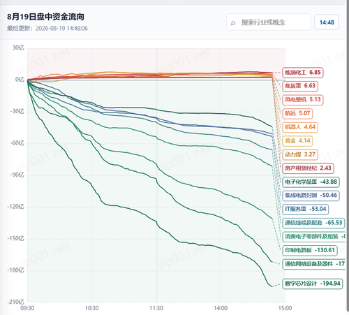Click the 最后更新 timestamp text

click(47, 29)
